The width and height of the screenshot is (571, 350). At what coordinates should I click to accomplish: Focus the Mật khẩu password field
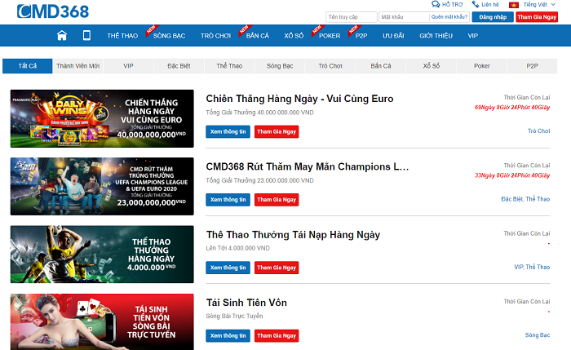[403, 16]
